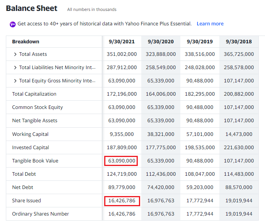Select the 9/30/2019 column header
Viewport: 265px width, 223px height.
(x=199, y=41)
